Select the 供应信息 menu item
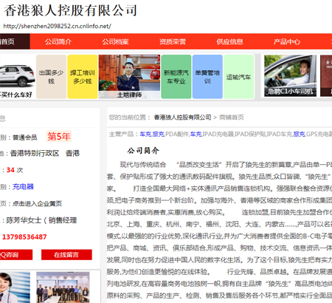 click(x=229, y=41)
